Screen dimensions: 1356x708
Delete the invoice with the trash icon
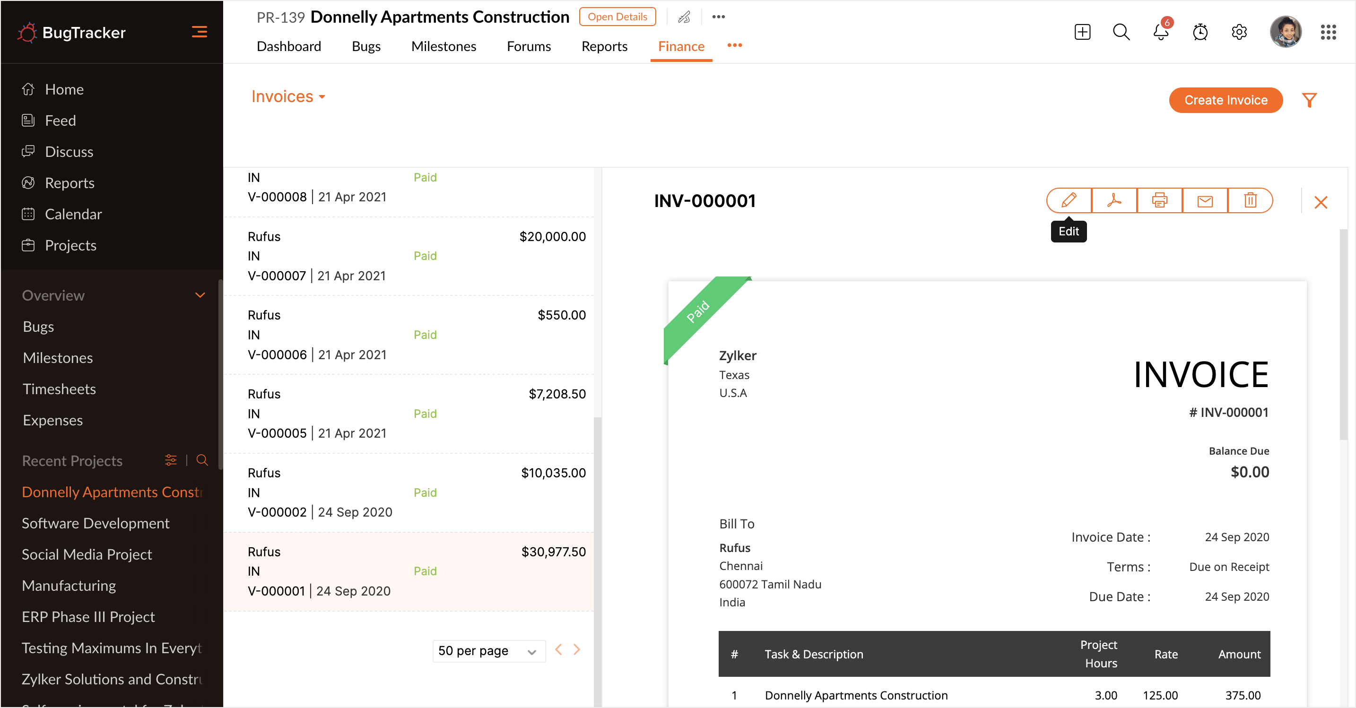click(1250, 200)
